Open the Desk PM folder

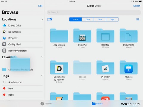pyautogui.click(x=82, y=35)
